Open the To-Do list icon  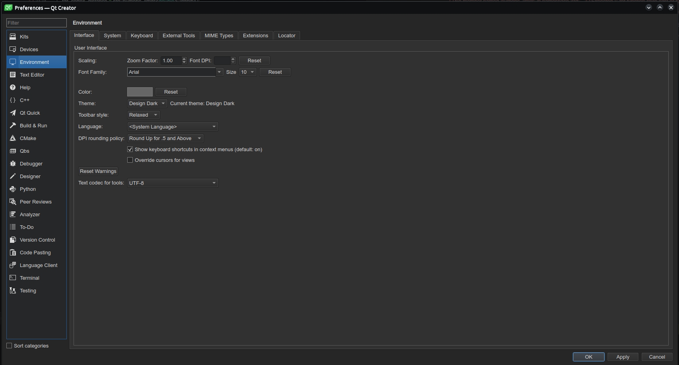coord(13,227)
